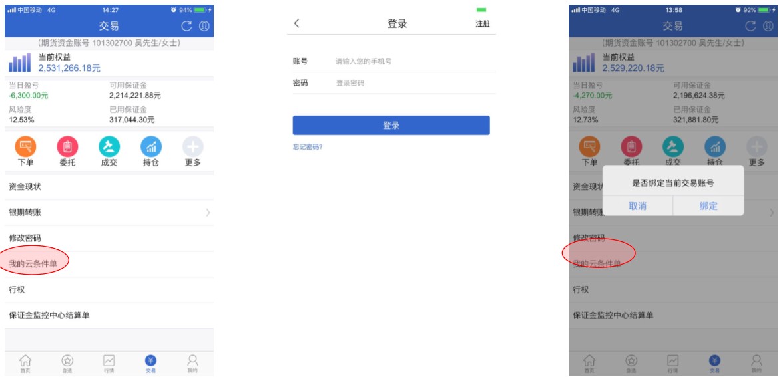Select 我的云条件单 on the left screen
The image size is (779, 377).
pyautogui.click(x=33, y=264)
